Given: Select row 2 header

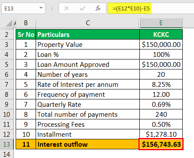Looking at the screenshot, I should [x=7, y=34].
